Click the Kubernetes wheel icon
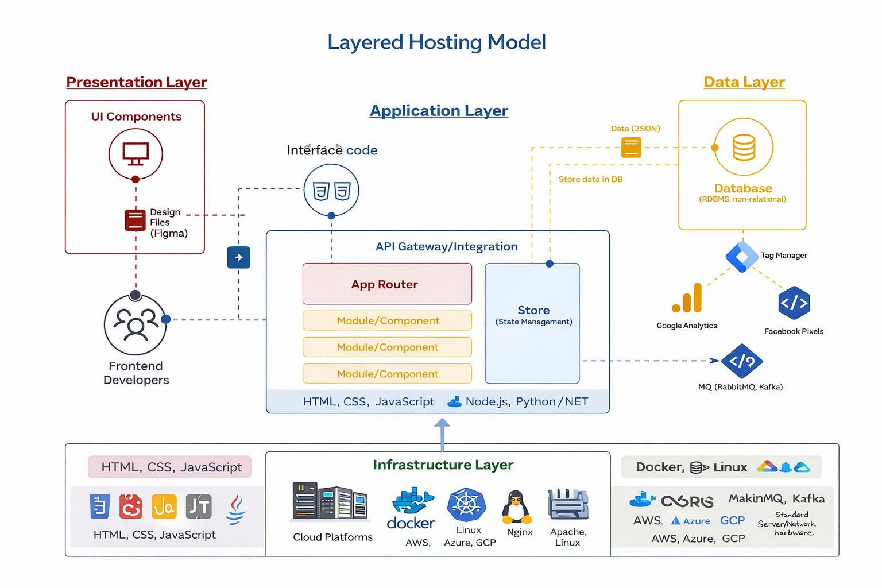This screenshot has width=882, height=588. click(466, 505)
